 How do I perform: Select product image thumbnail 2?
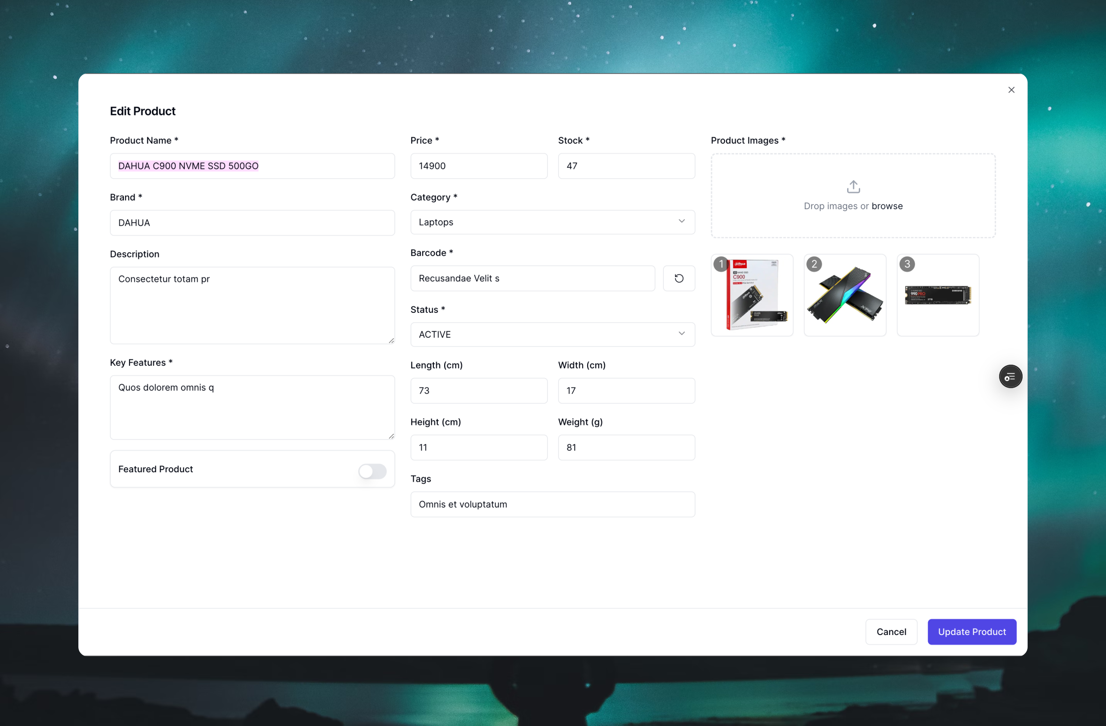(845, 295)
